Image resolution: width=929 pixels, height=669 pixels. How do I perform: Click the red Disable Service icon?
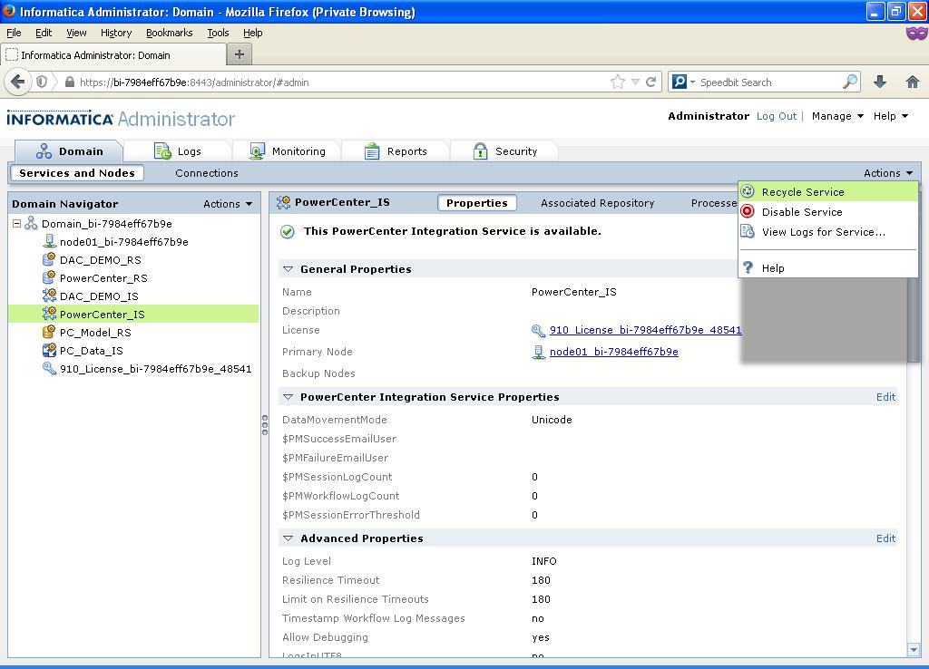[747, 211]
